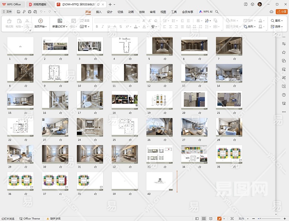Viewport: 289px width, 221px height.
Task: Toggle the star under slide 1
Action: point(25,59)
